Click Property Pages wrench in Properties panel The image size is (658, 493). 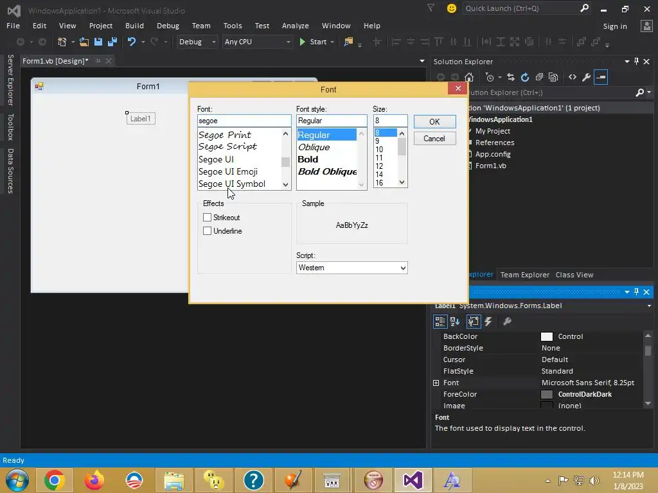507,322
